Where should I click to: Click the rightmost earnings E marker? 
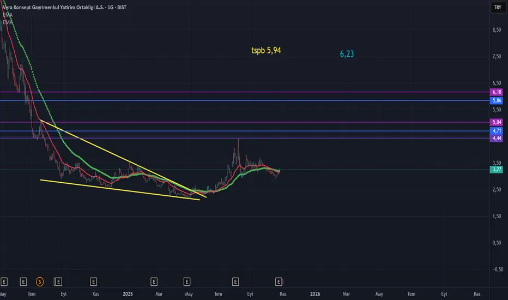pos(279,282)
